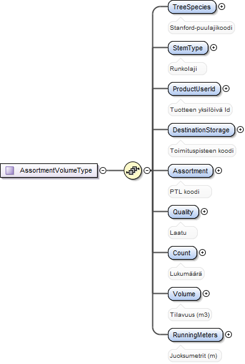Select the Count element
245x364 pixels.
point(182,253)
